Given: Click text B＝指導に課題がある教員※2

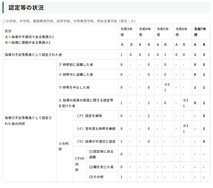Looking at the screenshot, I should [28, 43].
